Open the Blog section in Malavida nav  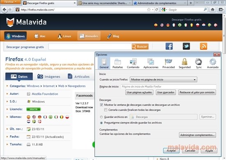(x=113, y=36)
